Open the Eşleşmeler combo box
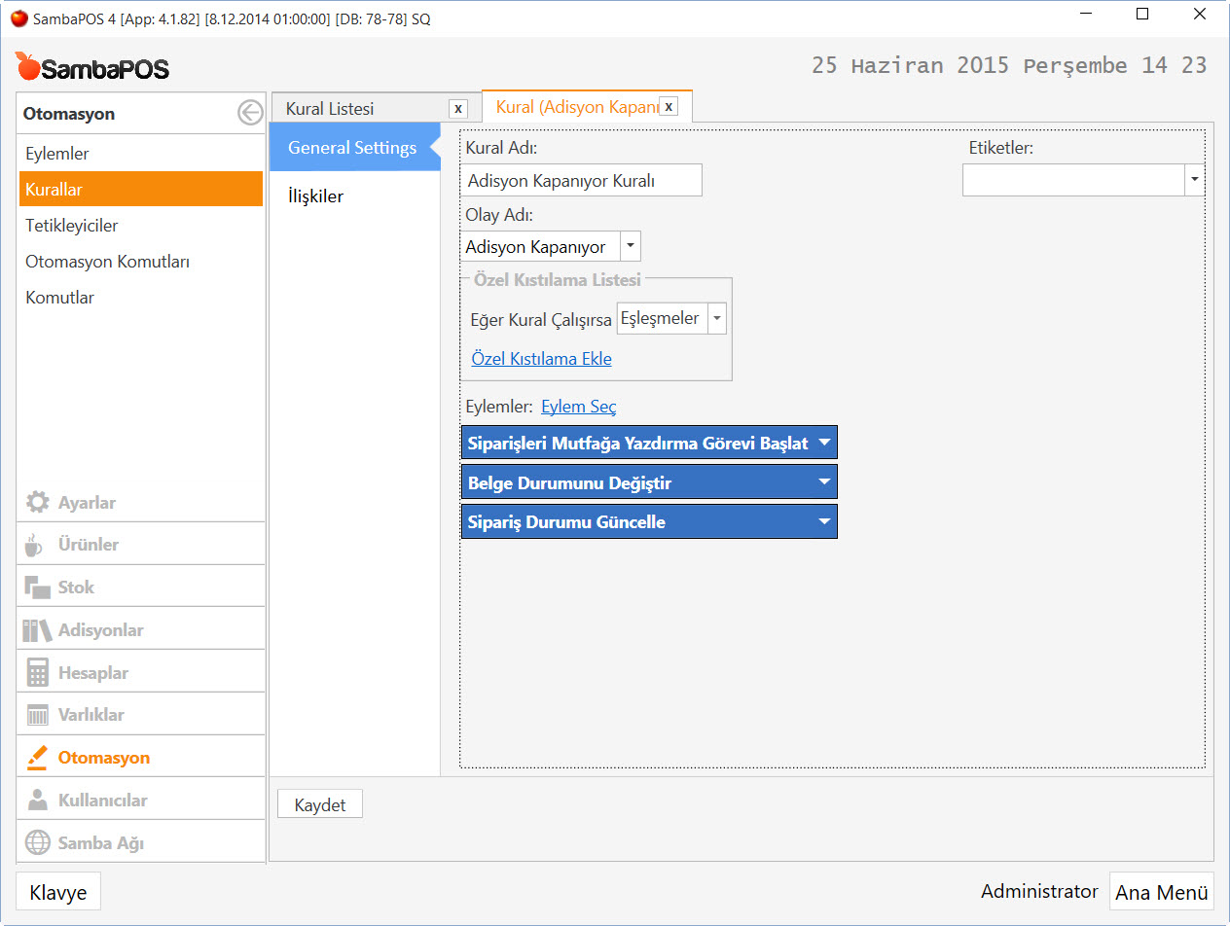1230x926 pixels. (x=717, y=318)
